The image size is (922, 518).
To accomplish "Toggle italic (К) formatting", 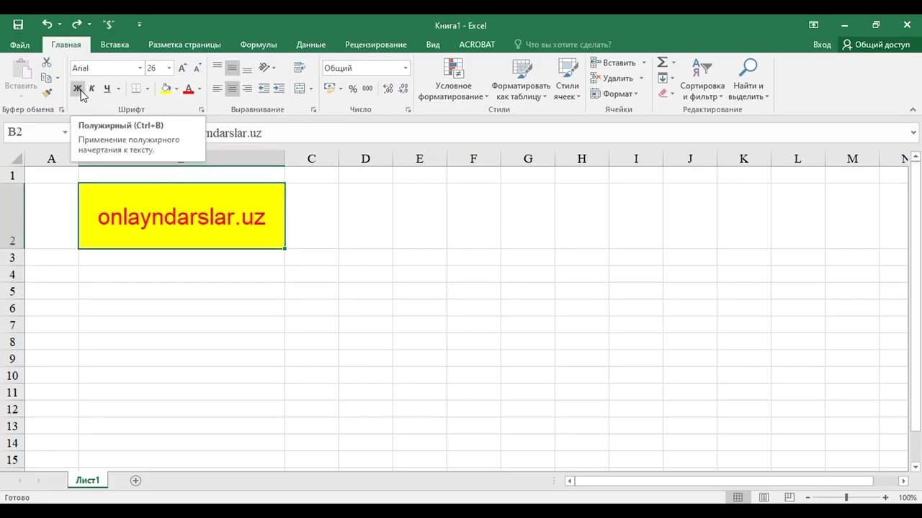I will tap(91, 89).
